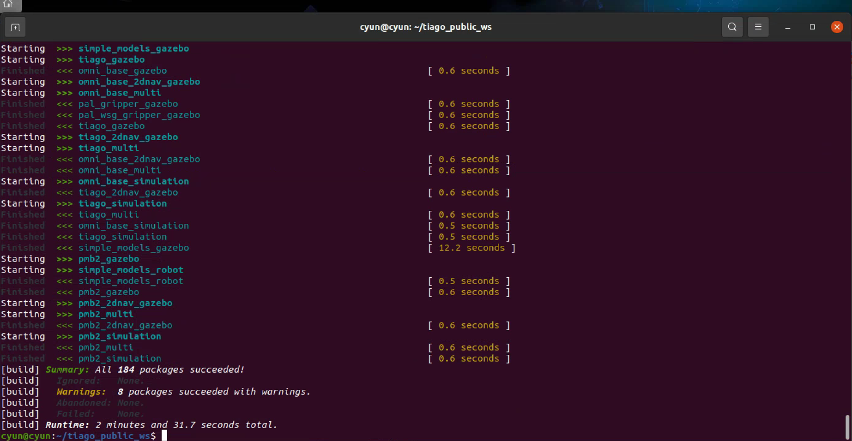
Task: Click 'simple_models_robot' in its Finished line
Action: [131, 281]
